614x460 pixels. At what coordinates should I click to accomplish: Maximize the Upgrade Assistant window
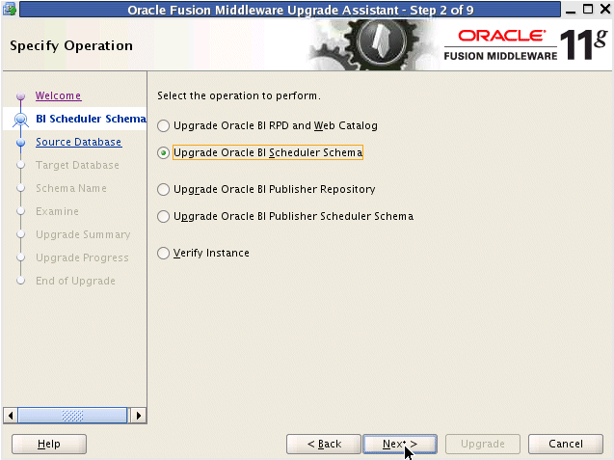588,9
